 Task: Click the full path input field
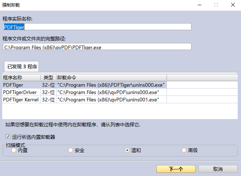97,47
